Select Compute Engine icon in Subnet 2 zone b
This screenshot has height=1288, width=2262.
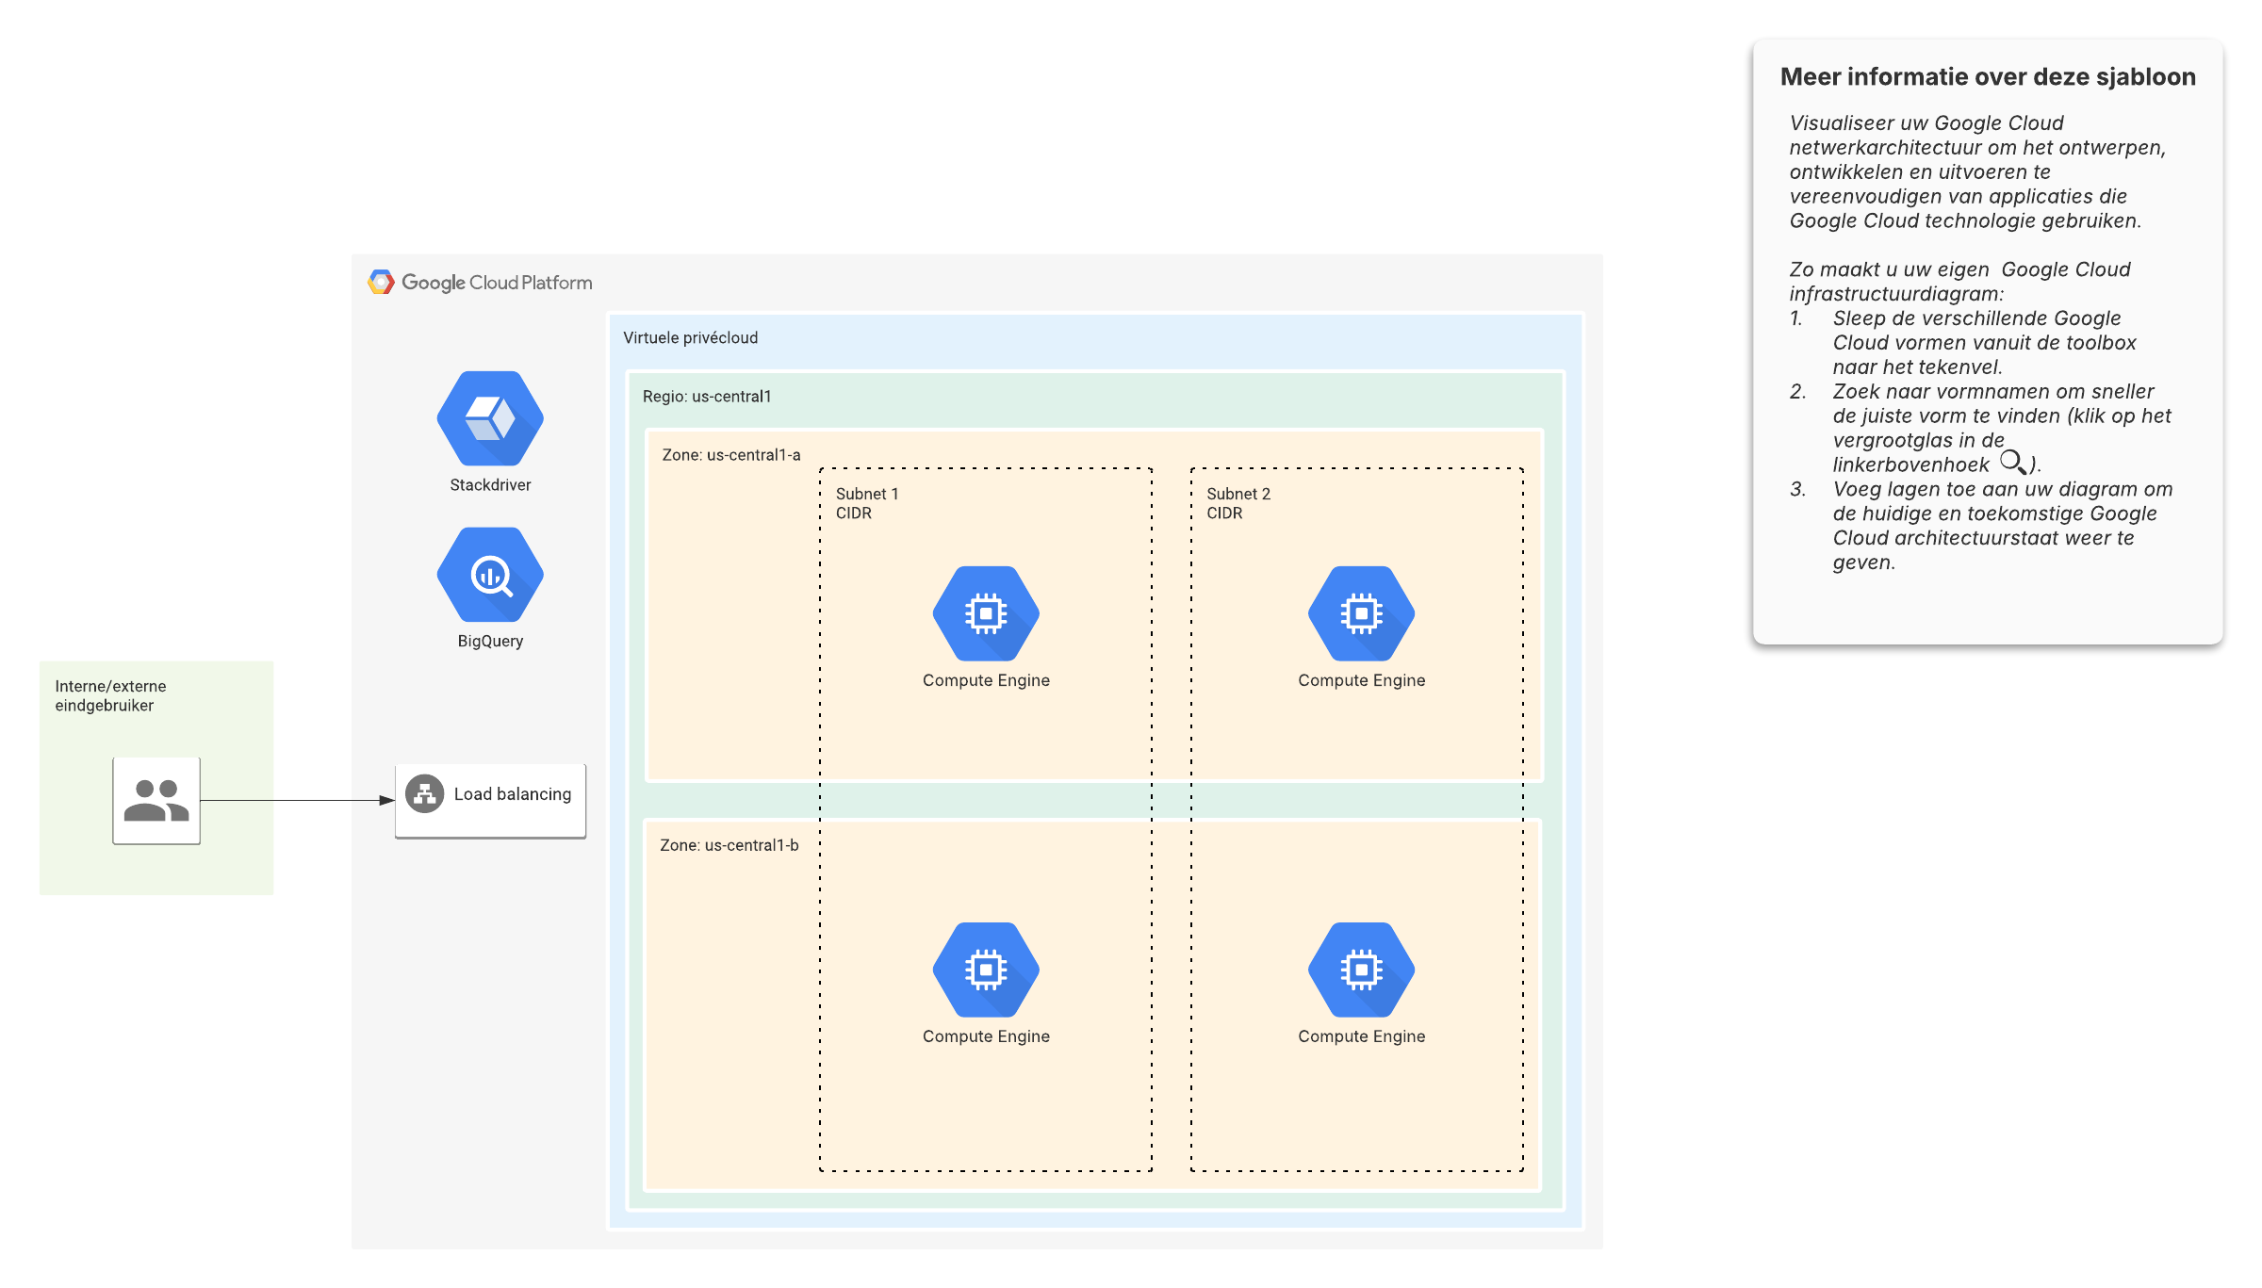(1361, 970)
